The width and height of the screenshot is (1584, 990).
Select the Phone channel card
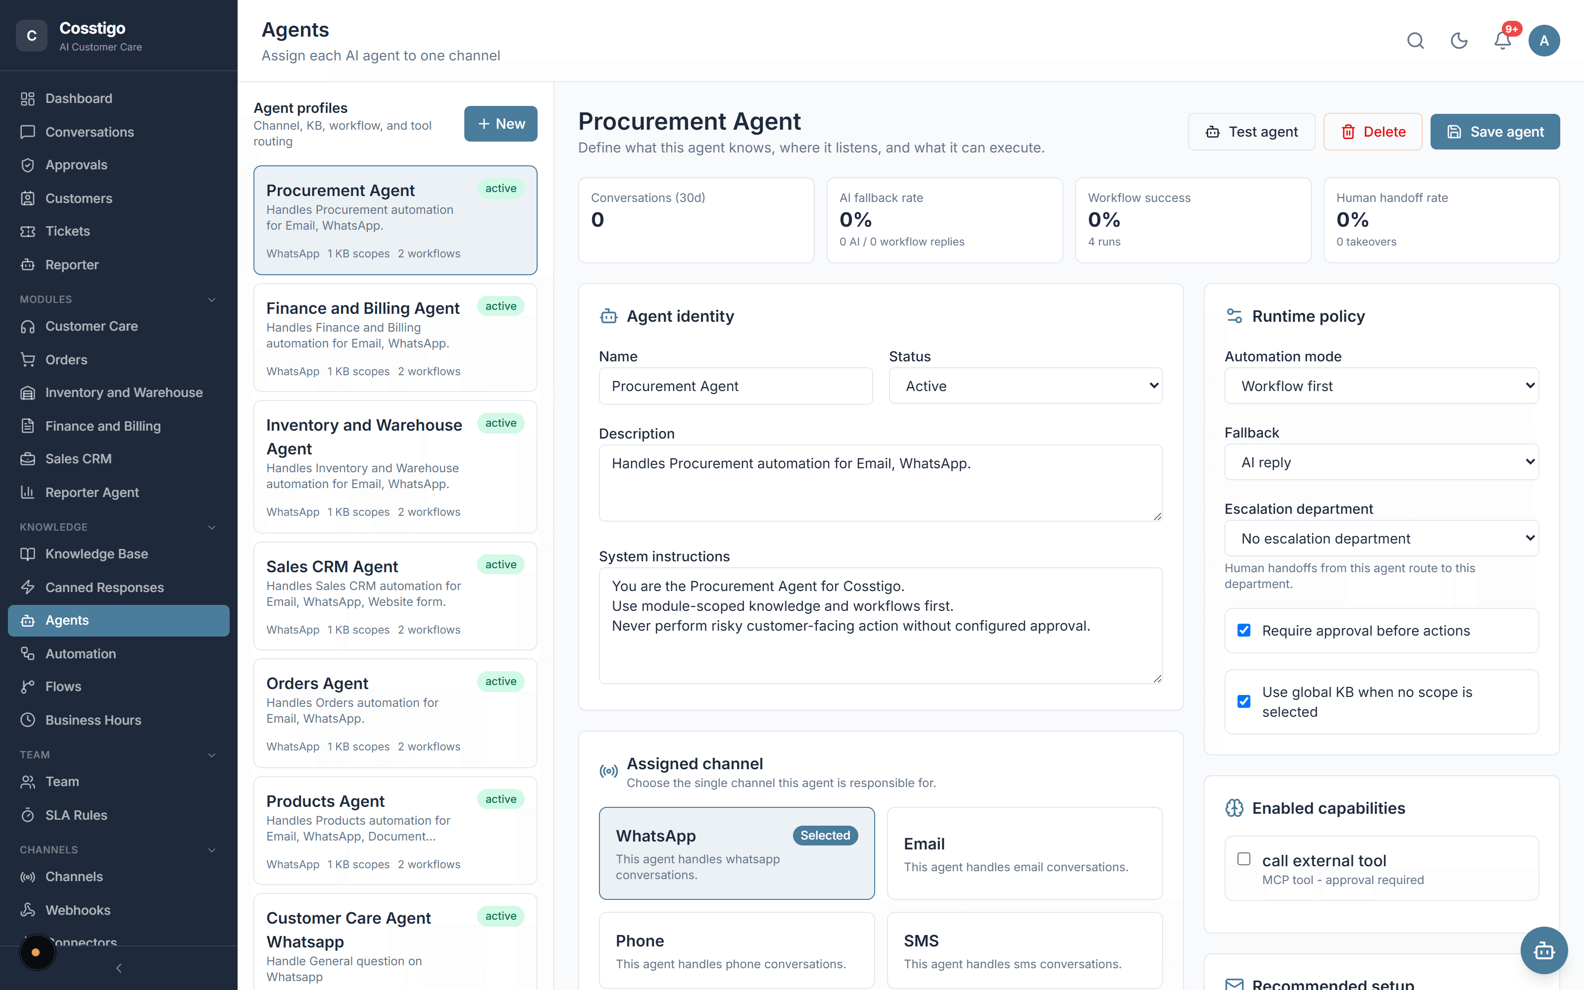pyautogui.click(x=737, y=950)
